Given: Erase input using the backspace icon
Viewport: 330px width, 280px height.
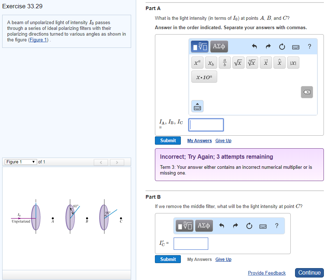Looking at the screenshot, I should [307, 92].
